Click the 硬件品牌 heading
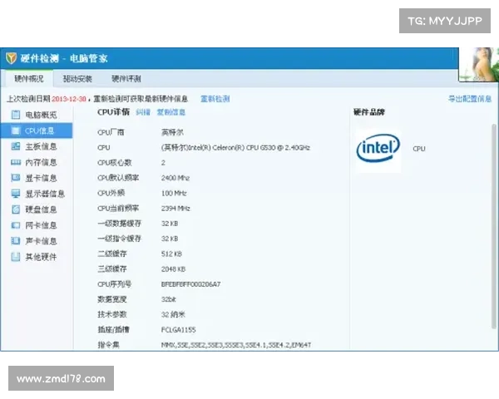Image resolution: width=499 pixels, height=399 pixels. point(368,112)
